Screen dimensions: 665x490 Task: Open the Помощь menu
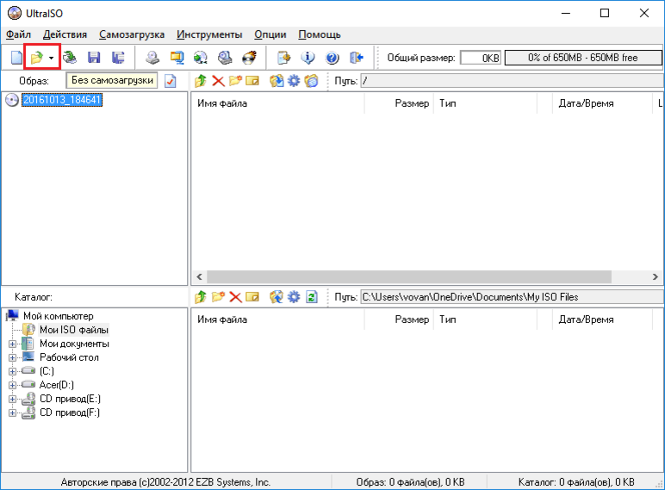pos(320,34)
